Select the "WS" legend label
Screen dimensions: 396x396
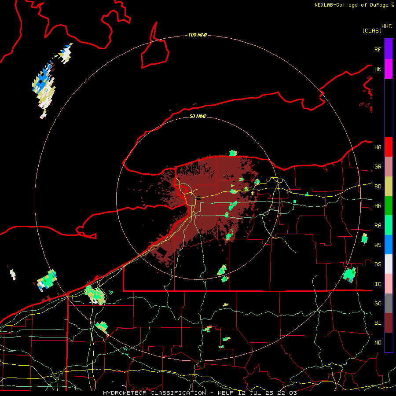[x=378, y=245]
